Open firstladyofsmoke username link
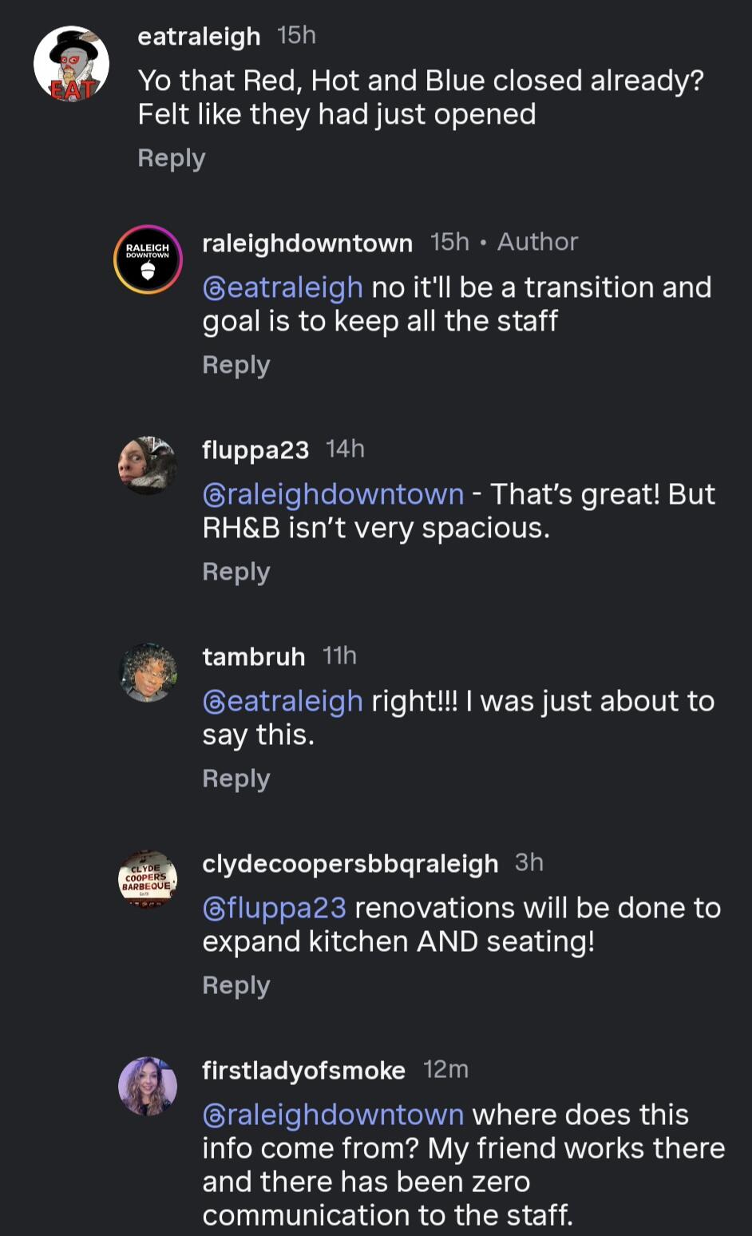The width and height of the screenshot is (752, 1236). pyautogui.click(x=303, y=1070)
